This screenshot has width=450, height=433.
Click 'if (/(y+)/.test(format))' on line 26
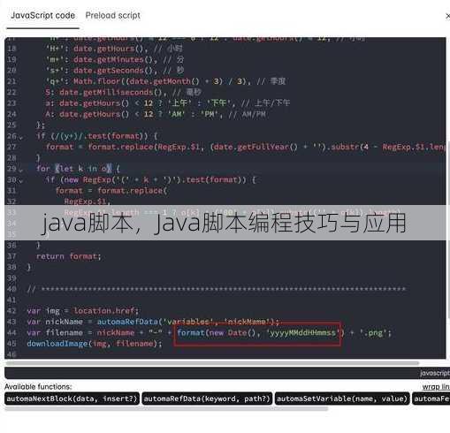coord(96,136)
